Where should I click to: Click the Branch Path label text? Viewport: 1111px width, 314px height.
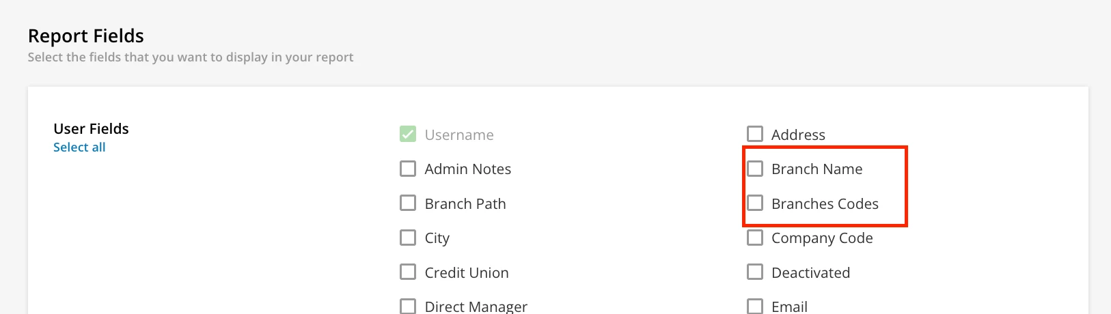(465, 204)
